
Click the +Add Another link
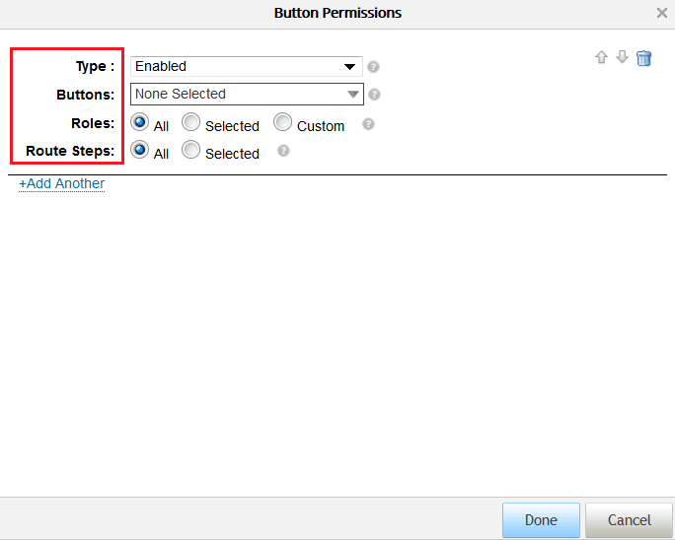pyautogui.click(x=61, y=183)
